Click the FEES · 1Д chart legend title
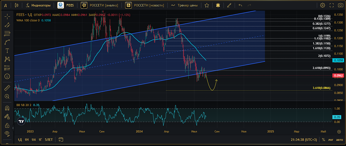The image size is (346, 146). [x=25, y=15]
